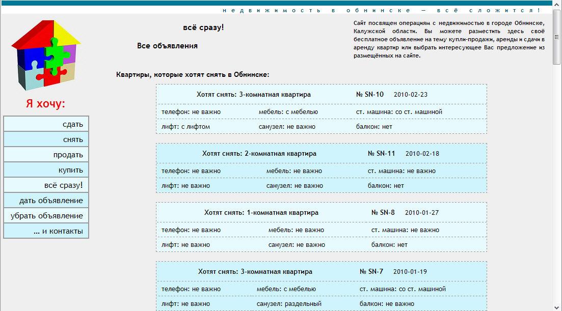Open listing № SN-8
This screenshot has height=311, width=562.
click(383, 213)
